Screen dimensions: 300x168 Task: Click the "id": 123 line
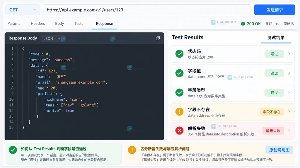[x=46, y=71]
